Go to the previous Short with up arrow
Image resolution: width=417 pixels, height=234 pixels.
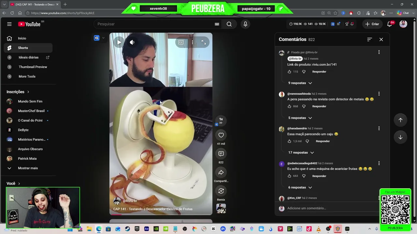(x=400, y=120)
